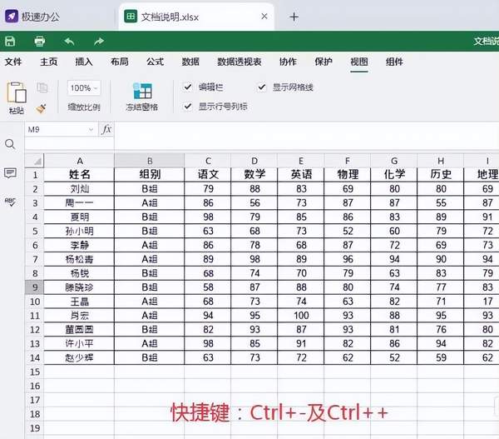This screenshot has width=499, height=439.
Task: Open the 文件 menu
Action: pyautogui.click(x=13, y=62)
